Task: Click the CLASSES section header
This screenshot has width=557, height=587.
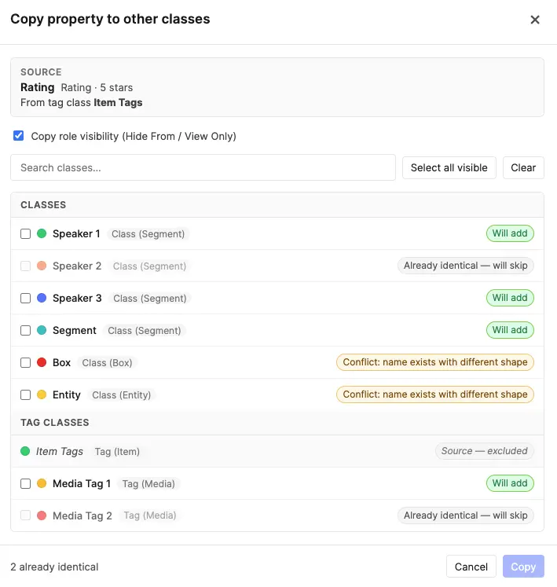Action: 43,205
